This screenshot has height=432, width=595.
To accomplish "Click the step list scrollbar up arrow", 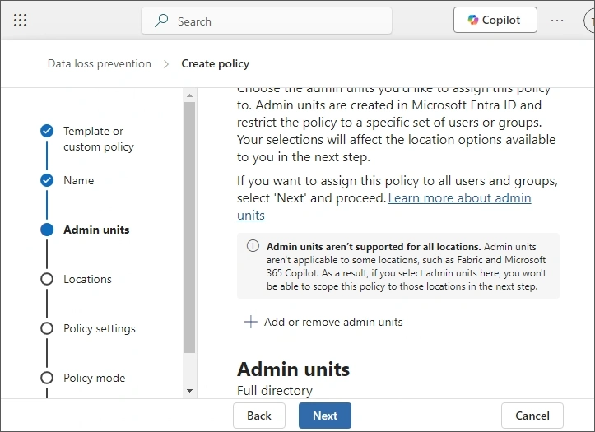I will click(x=190, y=95).
